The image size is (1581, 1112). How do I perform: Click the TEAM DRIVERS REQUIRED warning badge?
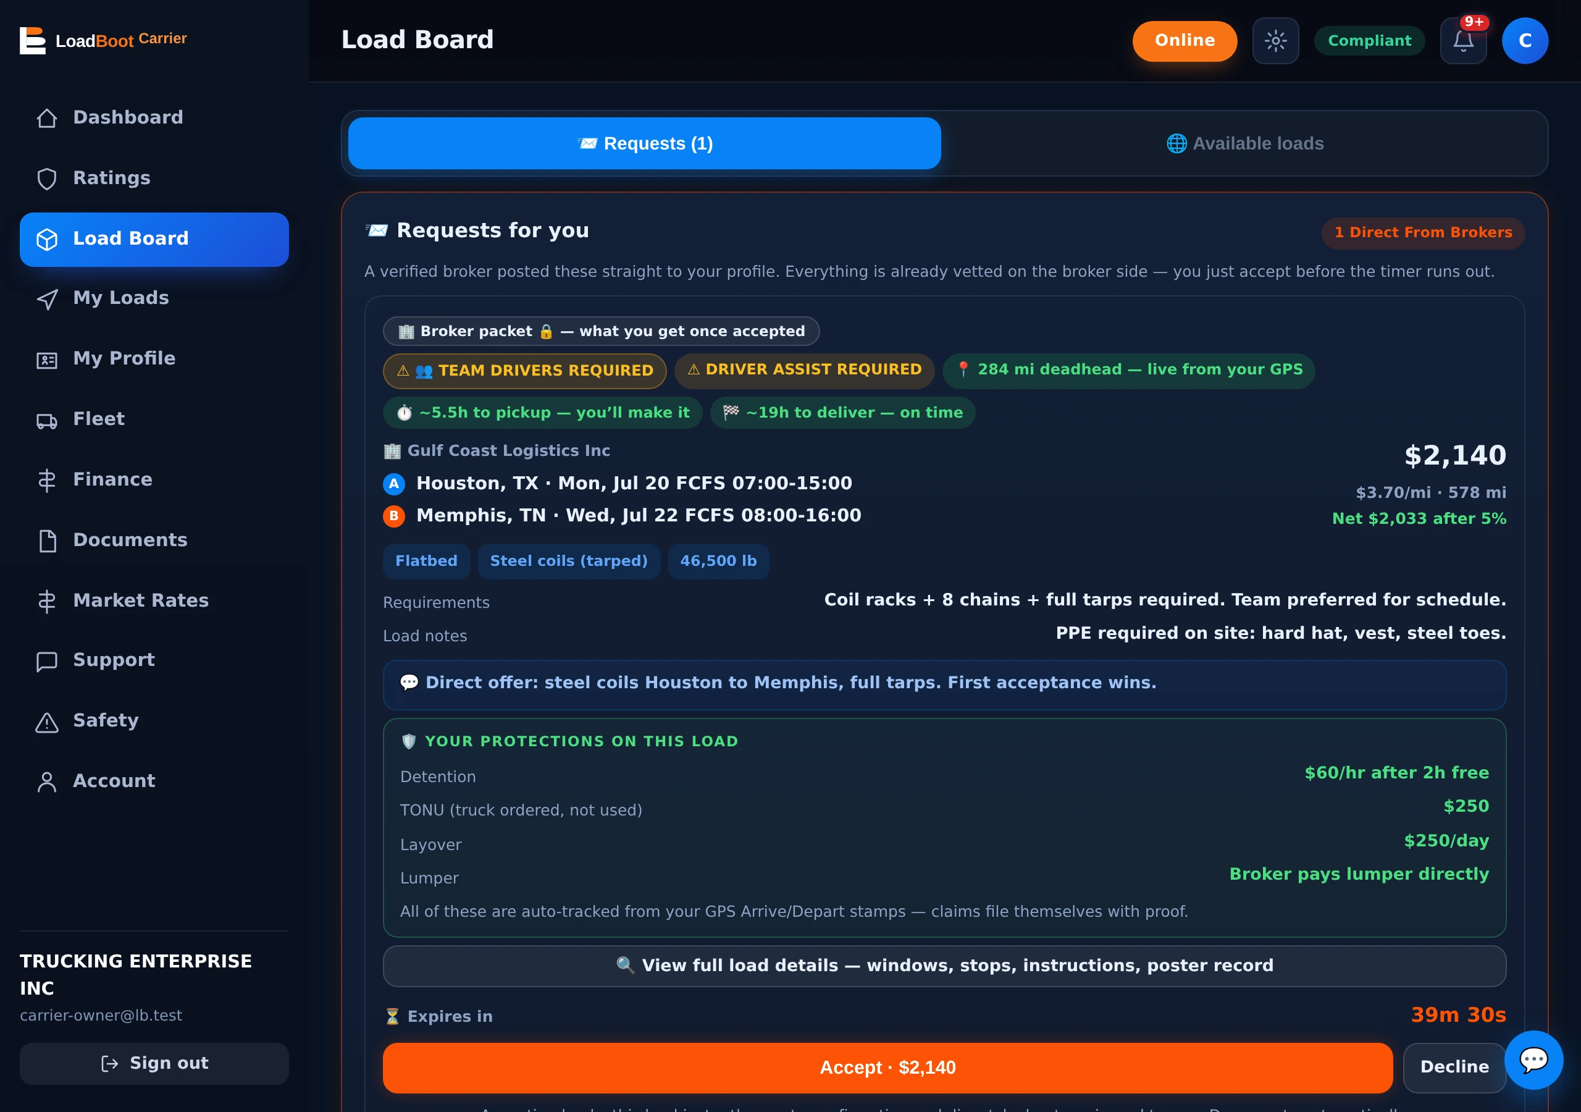(x=525, y=371)
